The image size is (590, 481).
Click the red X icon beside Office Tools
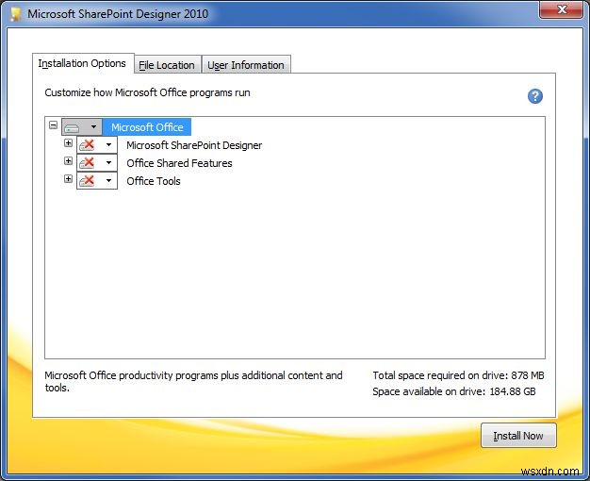click(x=87, y=180)
